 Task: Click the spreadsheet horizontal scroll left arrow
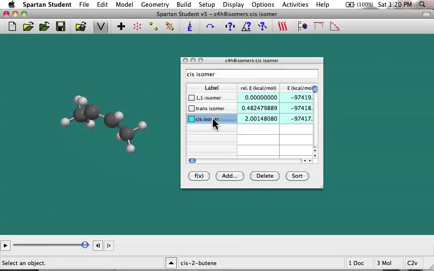coord(305,160)
